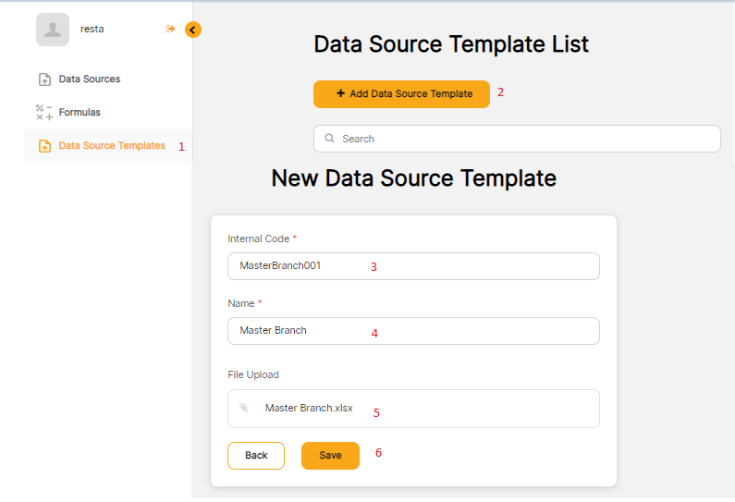Click the Name field containing Master Branch
Image resolution: width=735 pixels, height=502 pixels.
(413, 331)
